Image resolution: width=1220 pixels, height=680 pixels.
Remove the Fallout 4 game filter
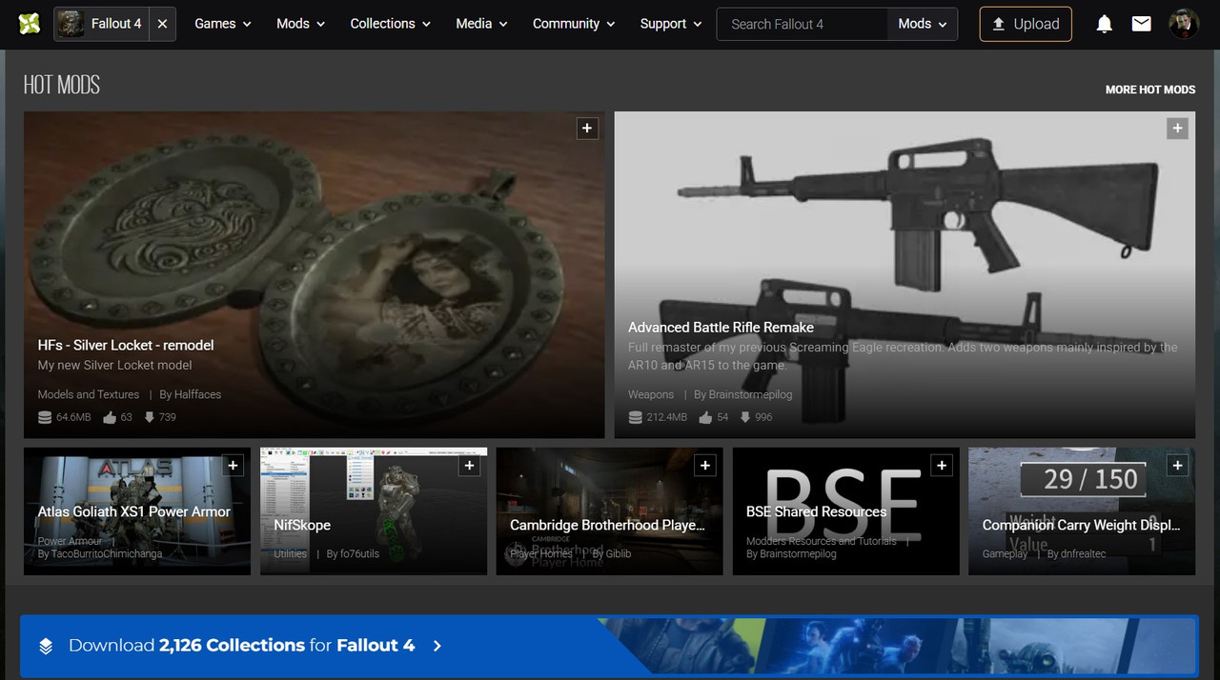pyautogui.click(x=162, y=24)
